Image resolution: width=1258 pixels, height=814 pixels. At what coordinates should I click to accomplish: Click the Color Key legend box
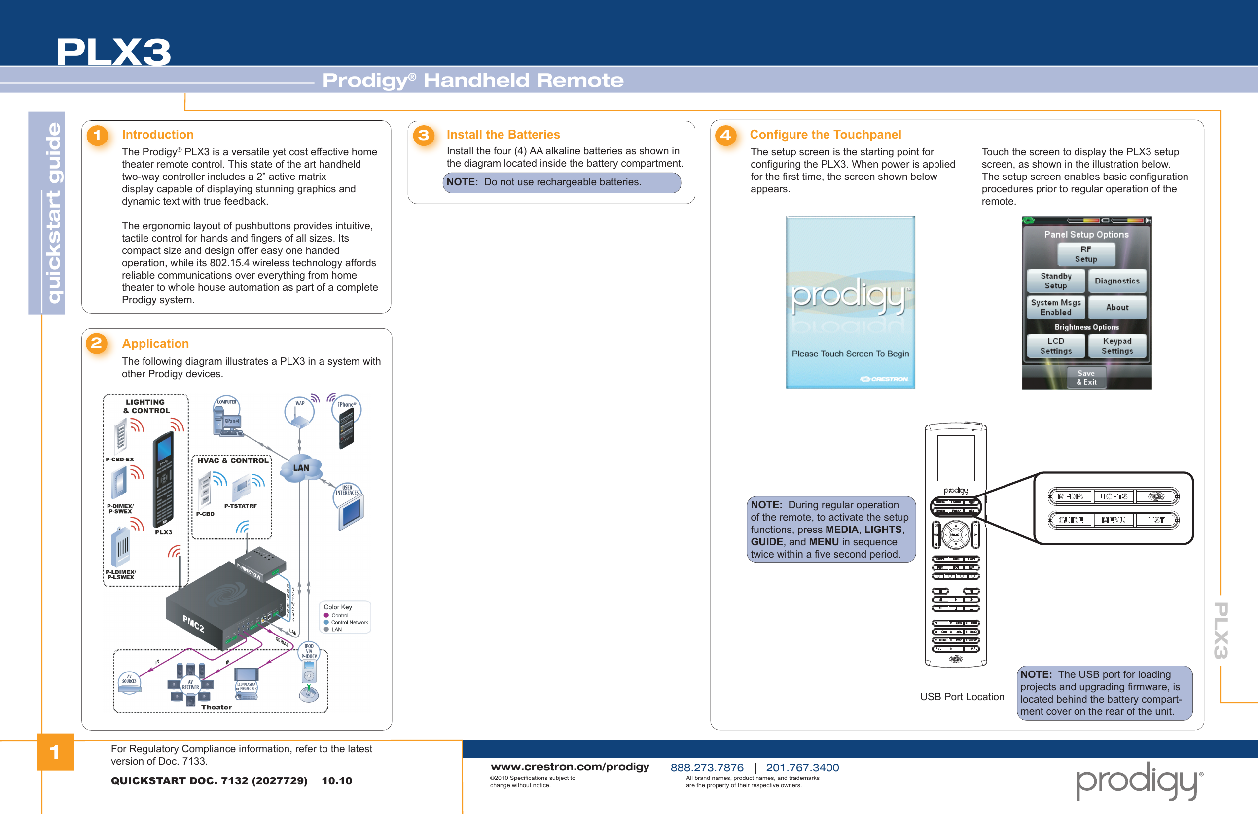(x=345, y=617)
